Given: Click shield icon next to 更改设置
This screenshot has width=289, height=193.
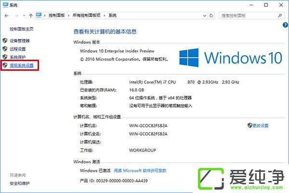Looking at the screenshot, I should pyautogui.click(x=250, y=126).
